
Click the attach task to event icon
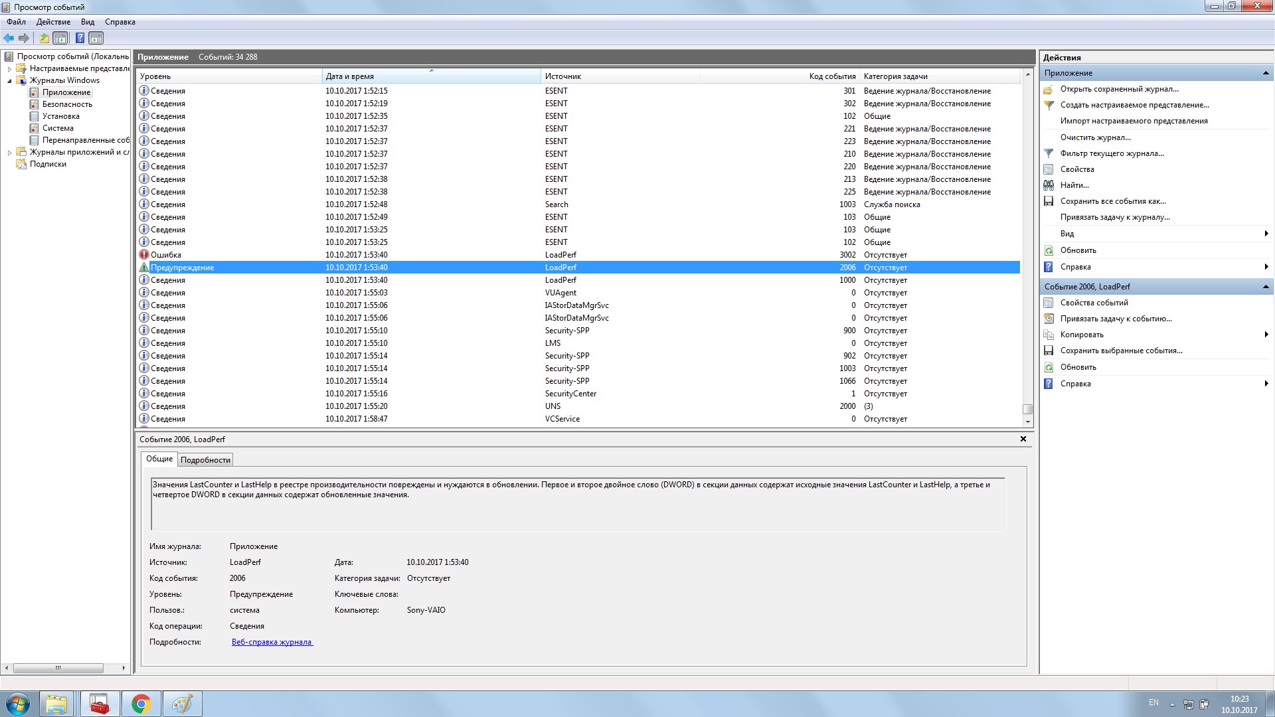[1049, 319]
